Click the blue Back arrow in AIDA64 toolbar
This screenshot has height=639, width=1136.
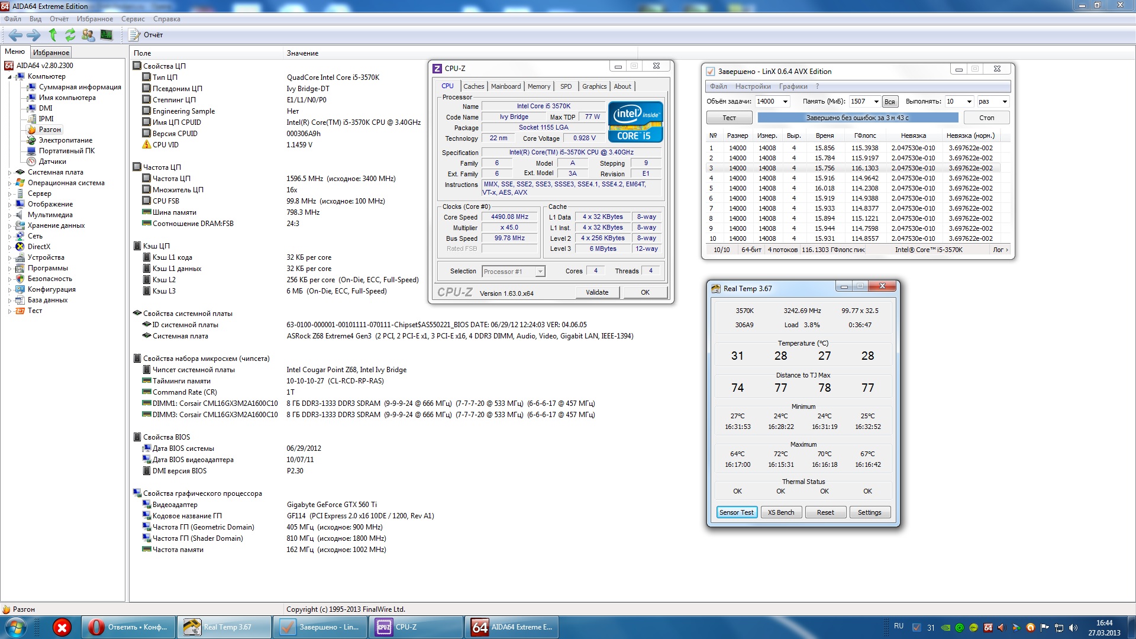[16, 35]
